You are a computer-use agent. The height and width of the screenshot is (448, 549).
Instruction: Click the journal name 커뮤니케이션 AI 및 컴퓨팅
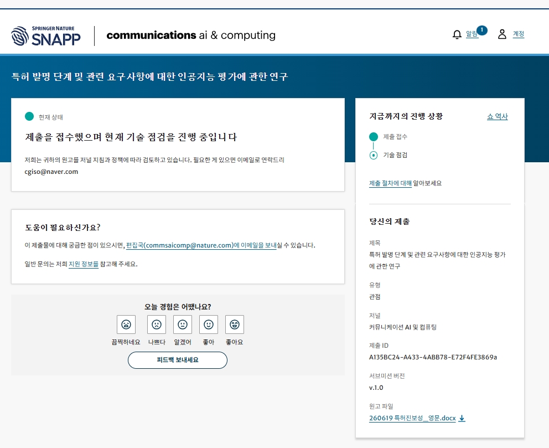pos(403,327)
